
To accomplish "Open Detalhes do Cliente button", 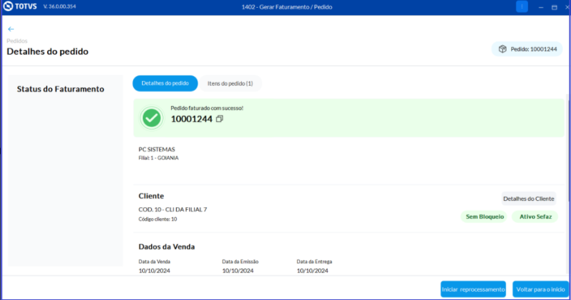I will (529, 199).
